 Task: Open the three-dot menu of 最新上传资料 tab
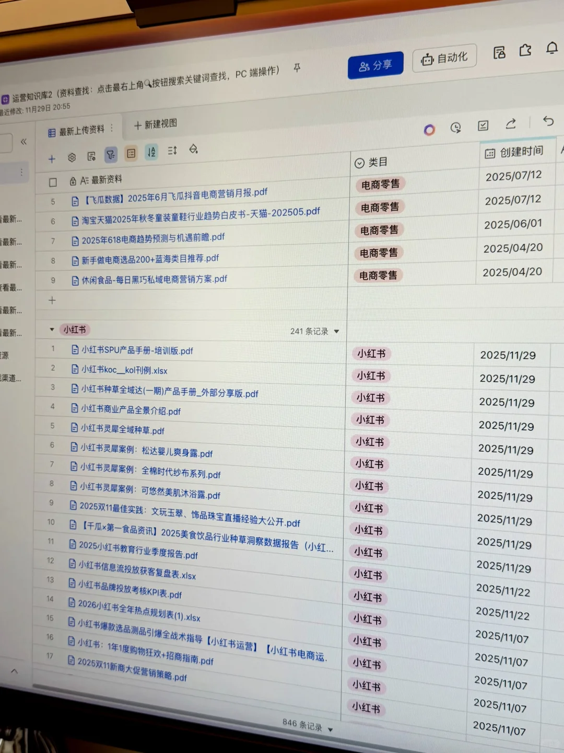[111, 129]
